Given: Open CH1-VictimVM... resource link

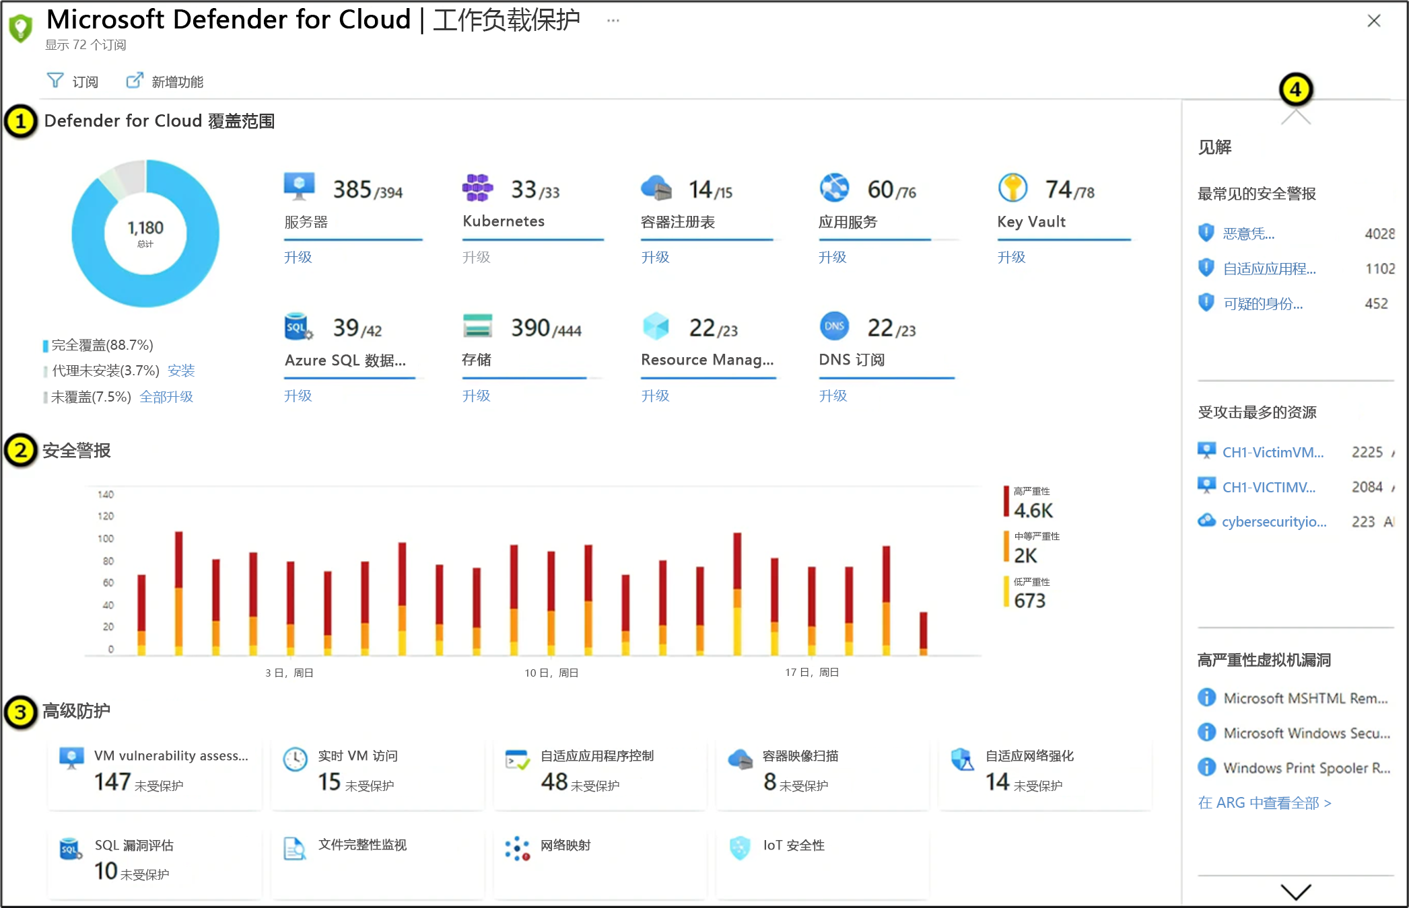Looking at the screenshot, I should click(1273, 452).
